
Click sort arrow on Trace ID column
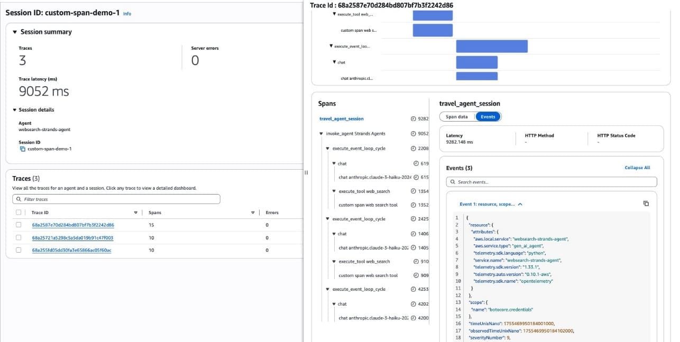135,212
